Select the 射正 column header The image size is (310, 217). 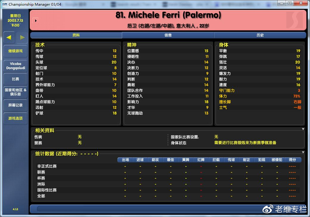[247, 160]
